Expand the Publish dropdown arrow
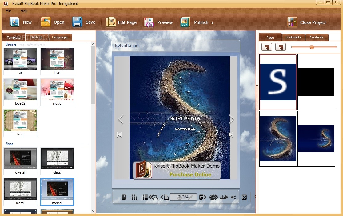 [x=212, y=23]
